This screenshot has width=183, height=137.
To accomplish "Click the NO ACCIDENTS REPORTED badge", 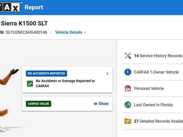I will click(x=46, y=73).
